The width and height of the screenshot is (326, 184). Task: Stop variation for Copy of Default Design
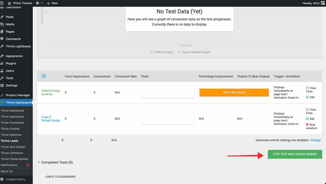click(x=307, y=125)
